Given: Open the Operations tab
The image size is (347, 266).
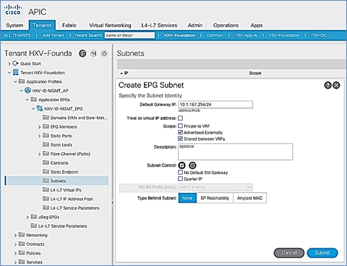Looking at the screenshot, I should point(226,25).
